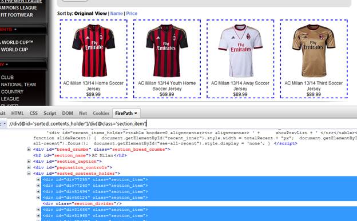
Task: Select the div id="bread_crumbs" row text
Action: 102,150
